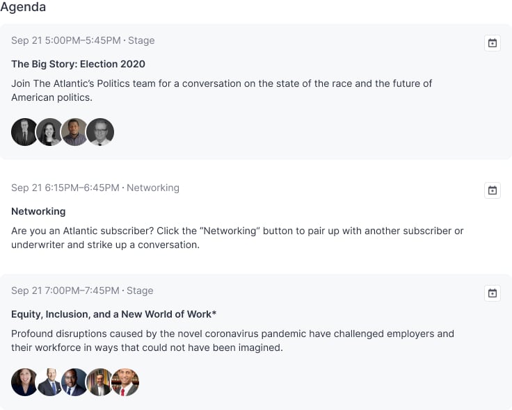Screen dimensions: 512x410
Task: Open second speaker avatar in Equity, Inclusion session
Action: tap(49, 382)
